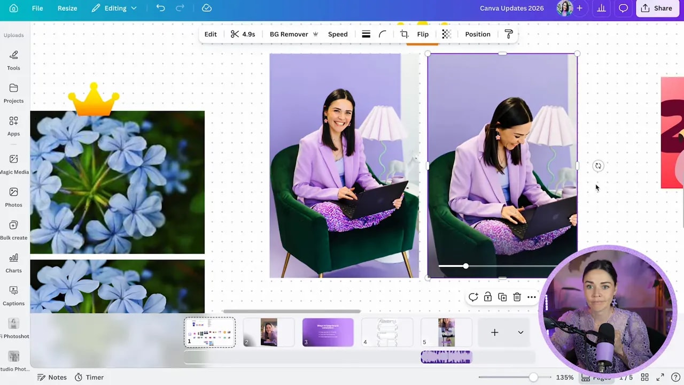Viewport: 684px width, 385px height.
Task: Open the Projects sidebar tab
Action: click(13, 93)
